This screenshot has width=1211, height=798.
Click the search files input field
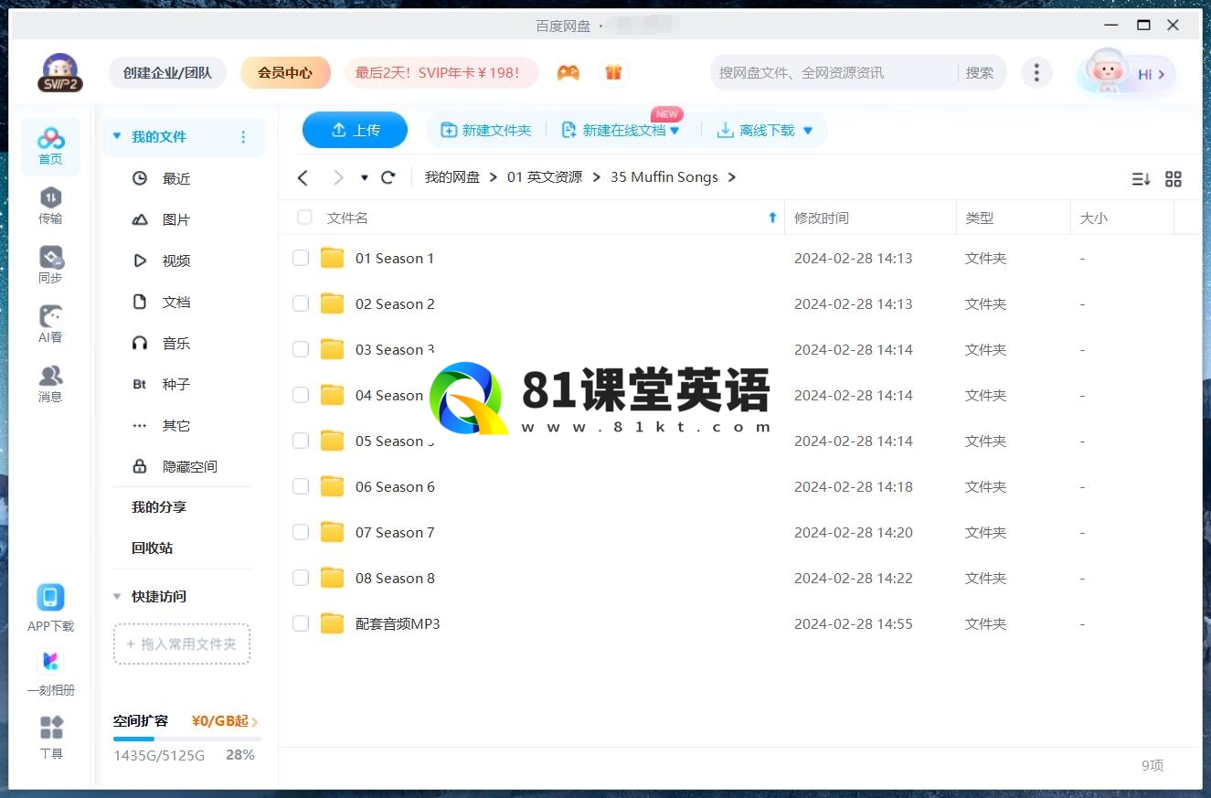coord(834,72)
